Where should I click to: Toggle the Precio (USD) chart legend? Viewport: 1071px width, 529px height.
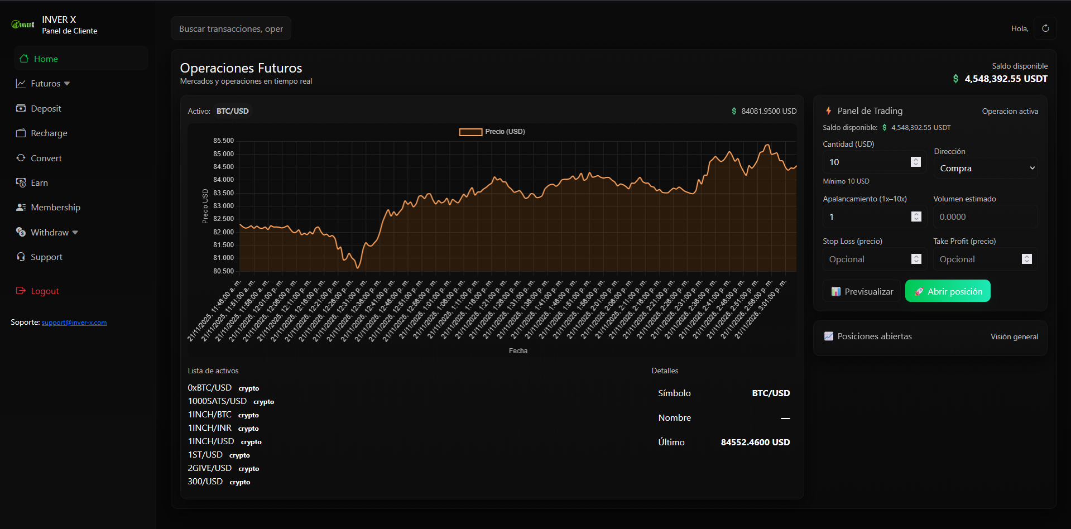[x=492, y=132]
